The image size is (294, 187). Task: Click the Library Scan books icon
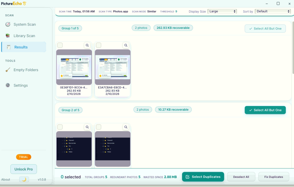click(8, 36)
